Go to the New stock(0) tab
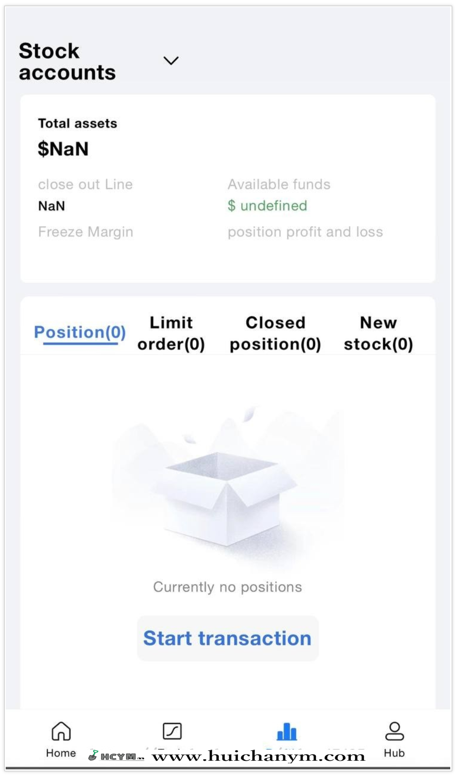Image resolution: width=455 pixels, height=776 pixels. (x=378, y=333)
